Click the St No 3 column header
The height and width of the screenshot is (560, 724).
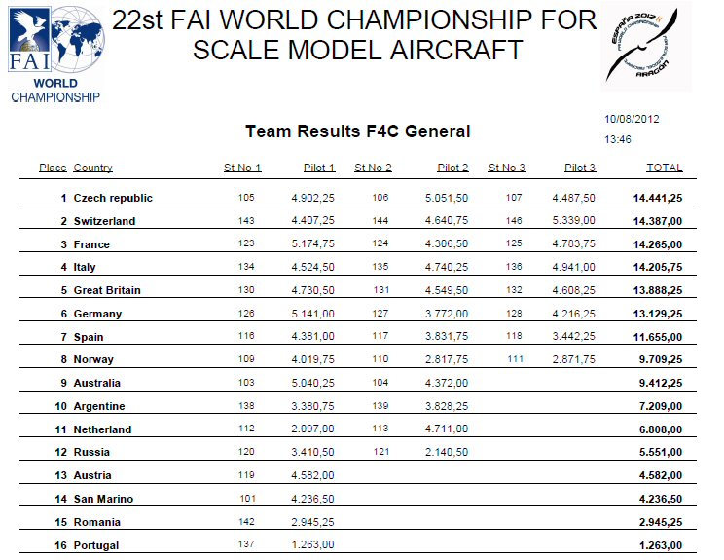(x=507, y=168)
